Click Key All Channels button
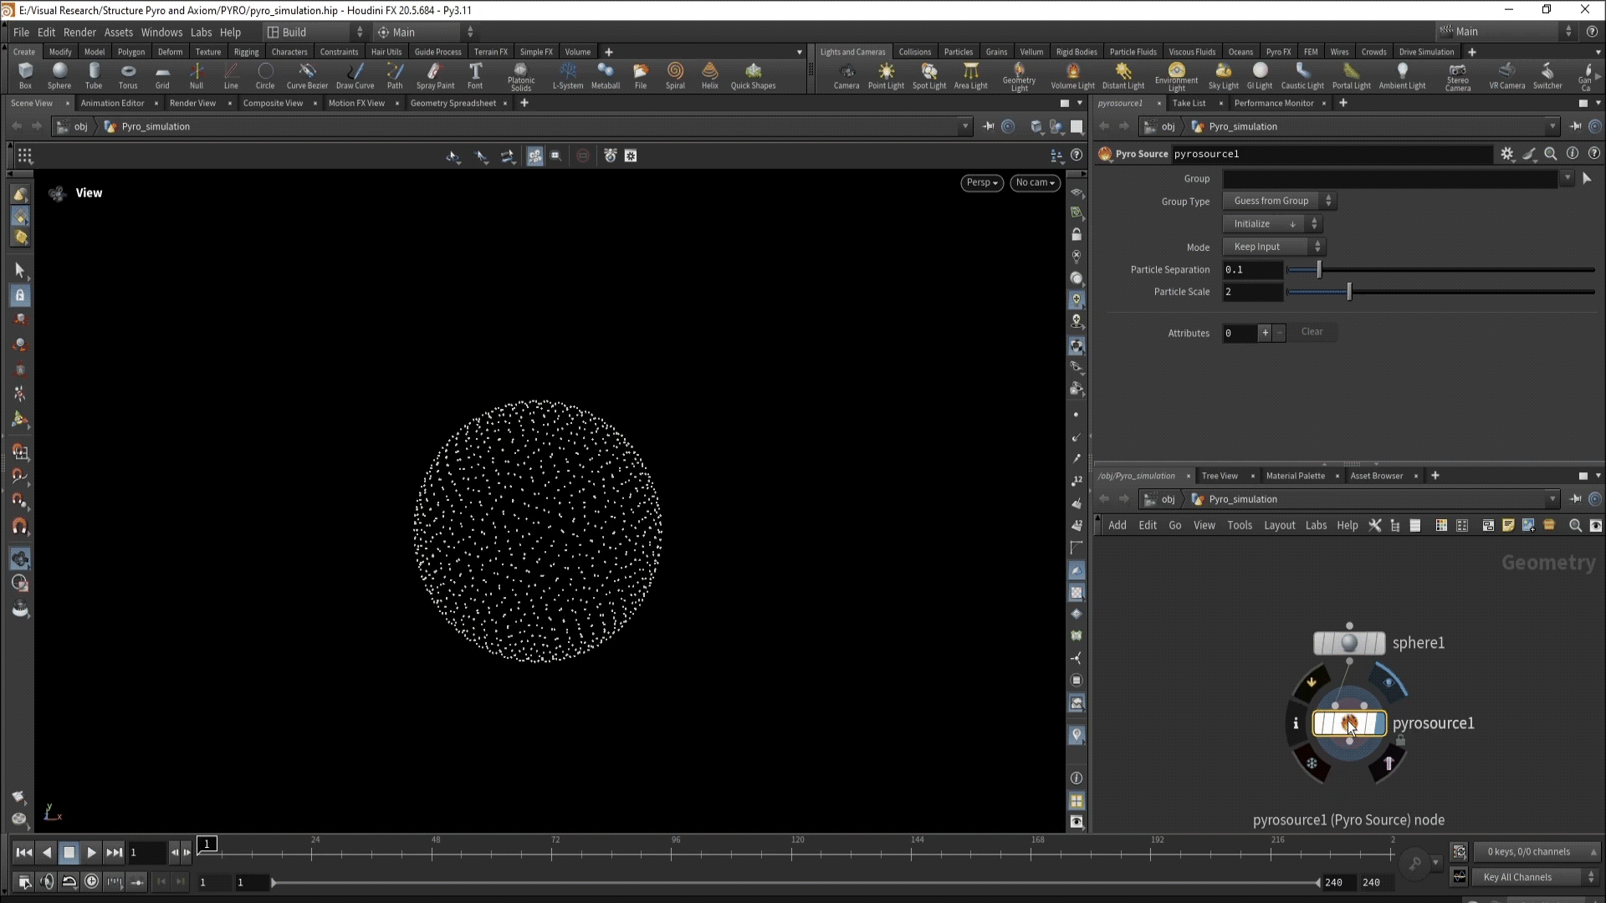Image resolution: width=1606 pixels, height=903 pixels. [x=1517, y=877]
